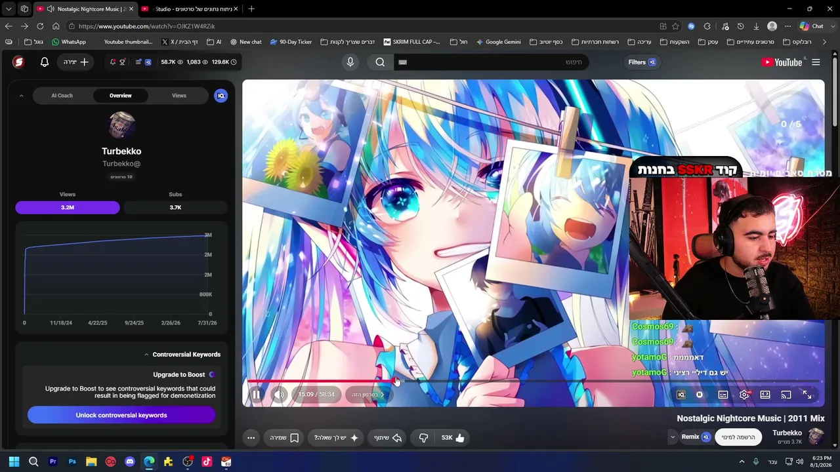
Task: Open the vidIQ Filters button
Action: (642, 62)
